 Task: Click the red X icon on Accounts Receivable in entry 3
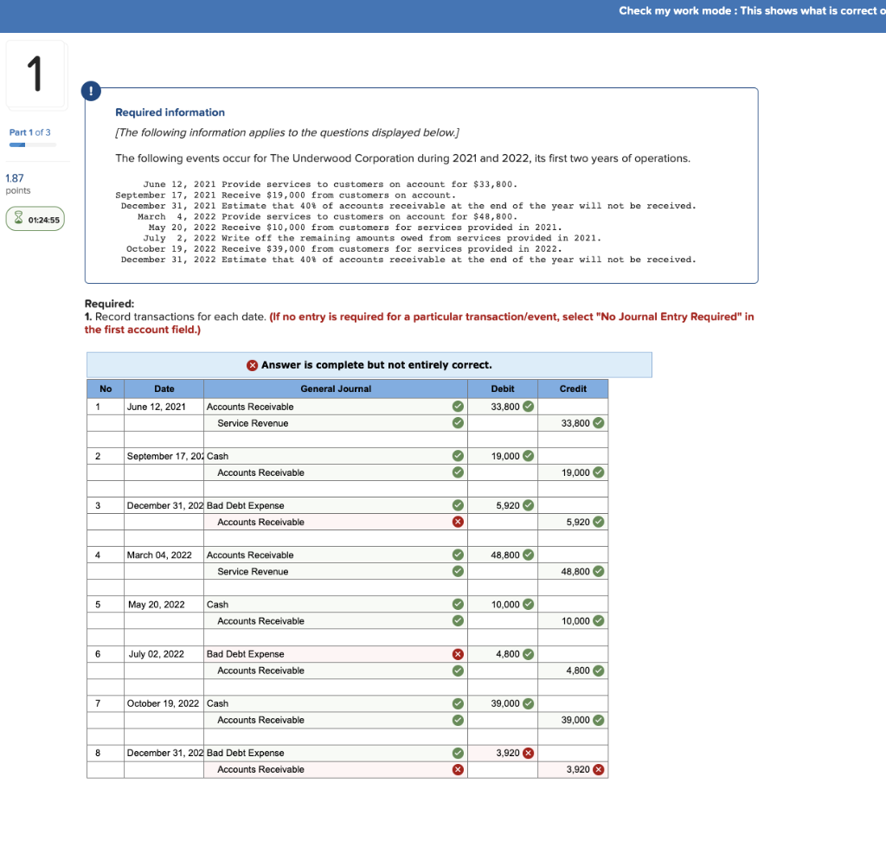point(458,522)
